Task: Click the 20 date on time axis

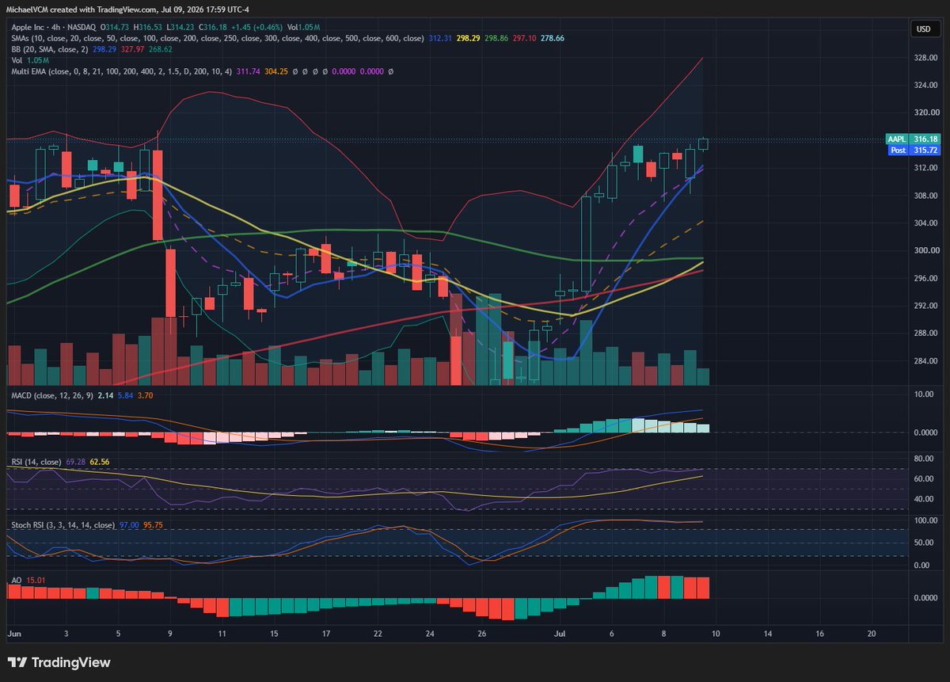Action: point(872,634)
